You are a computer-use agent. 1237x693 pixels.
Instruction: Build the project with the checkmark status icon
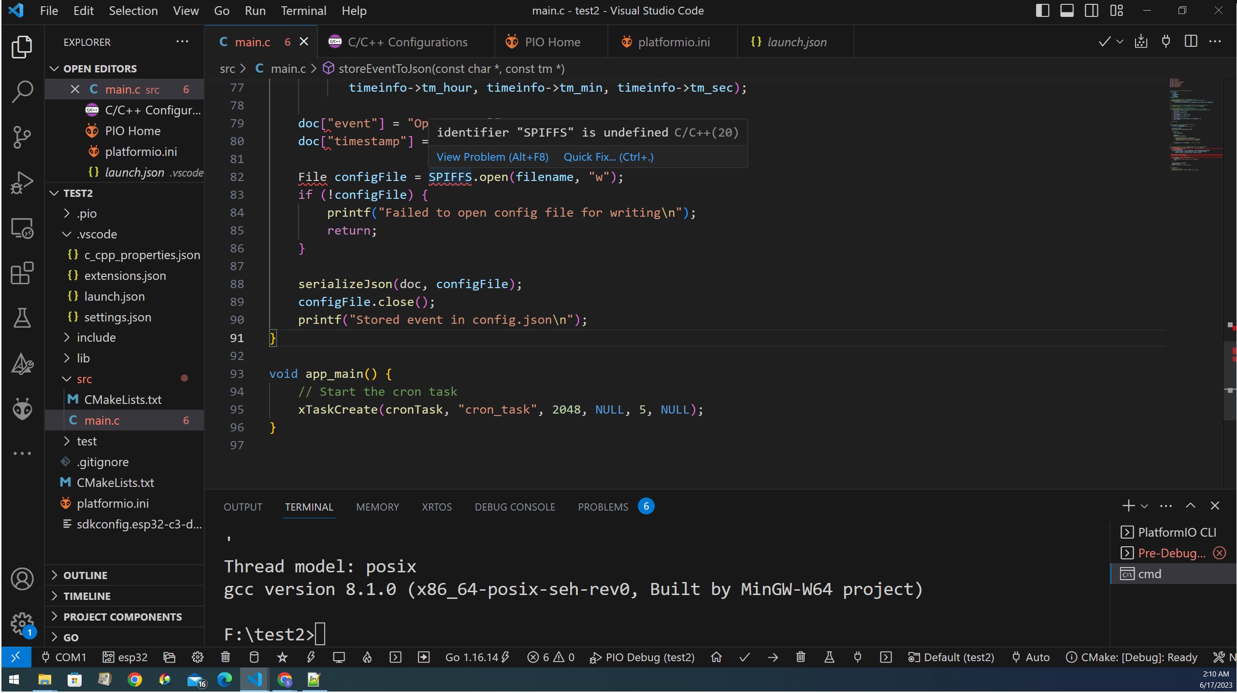pyautogui.click(x=744, y=657)
